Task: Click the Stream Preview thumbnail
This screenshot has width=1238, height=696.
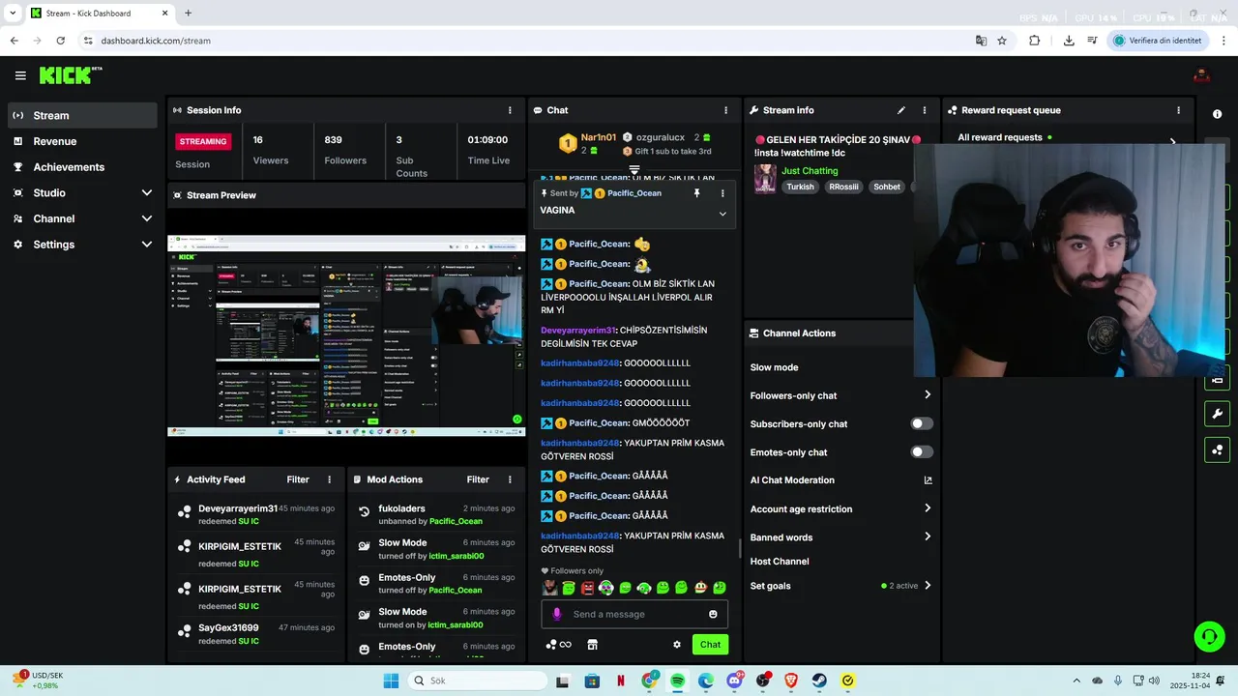Action: click(x=347, y=335)
